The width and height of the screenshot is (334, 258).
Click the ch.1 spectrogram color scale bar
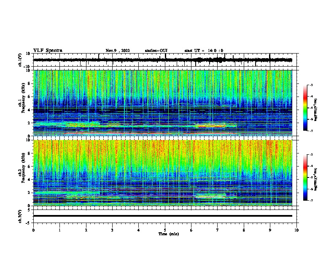point(305,108)
